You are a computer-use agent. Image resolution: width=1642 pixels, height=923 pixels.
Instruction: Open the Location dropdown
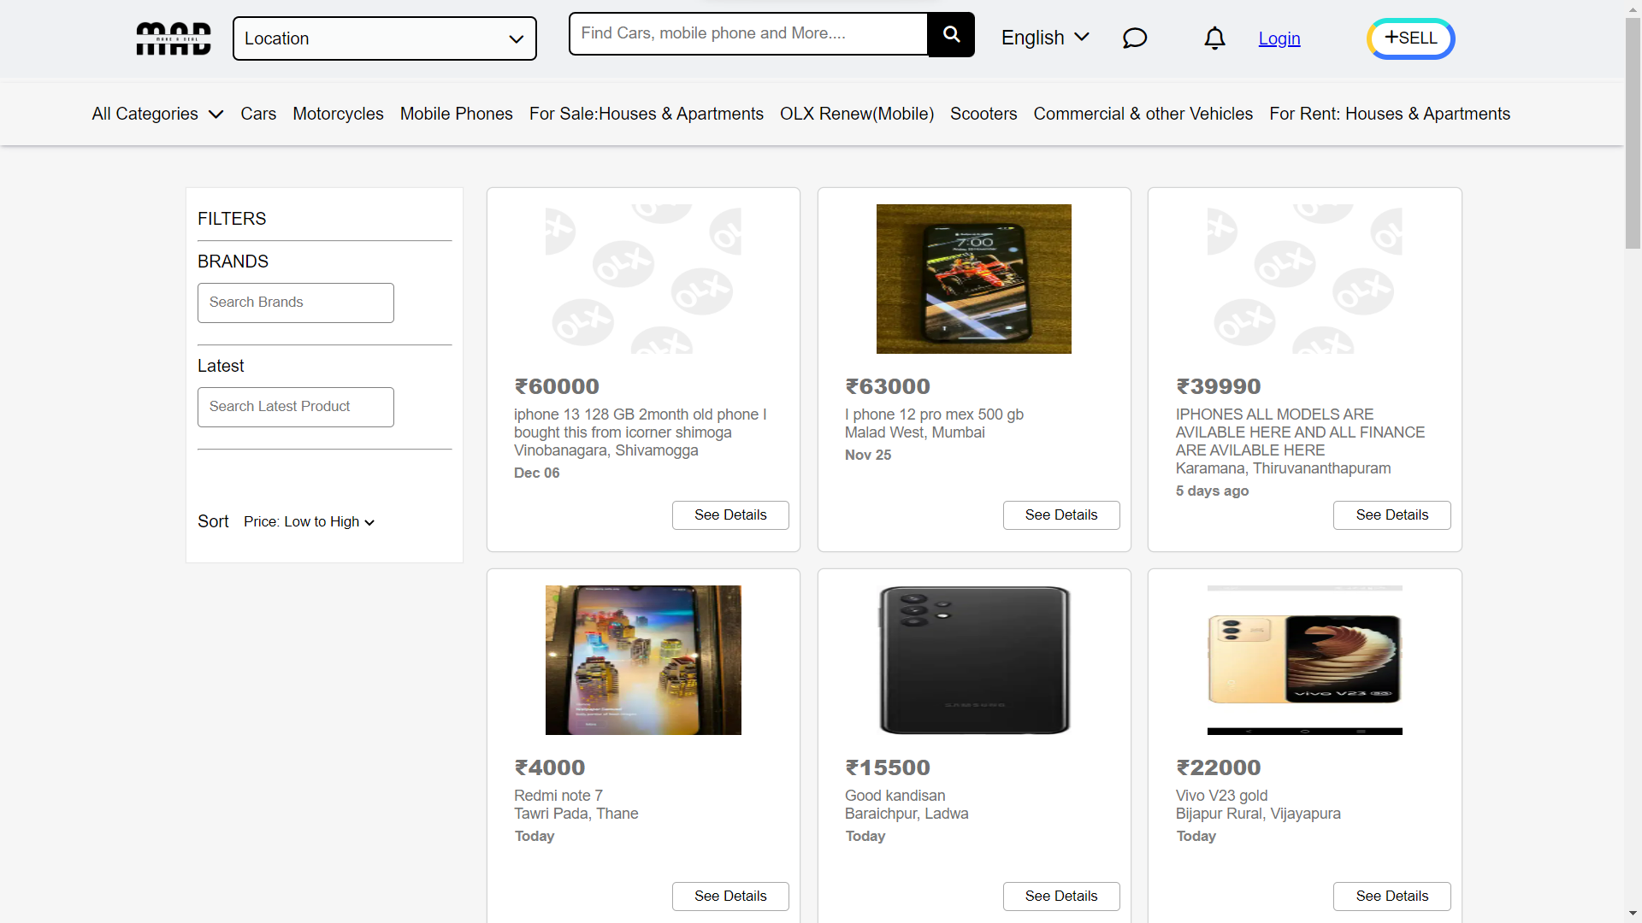click(x=384, y=38)
